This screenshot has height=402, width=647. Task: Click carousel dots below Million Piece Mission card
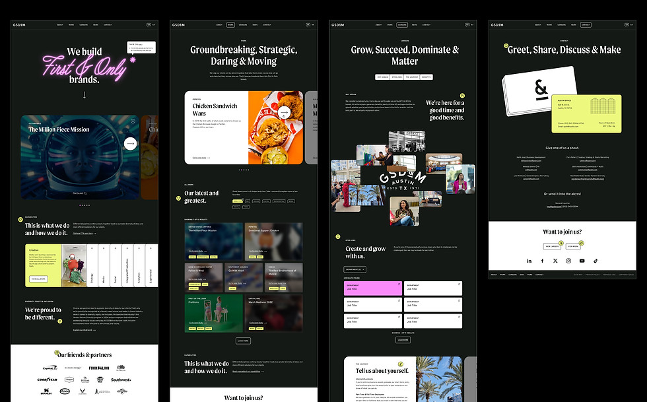tap(85, 205)
